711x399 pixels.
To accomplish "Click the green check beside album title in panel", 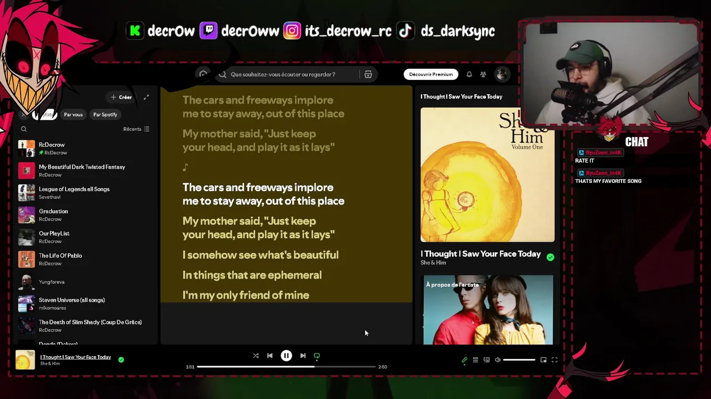I will (550, 257).
